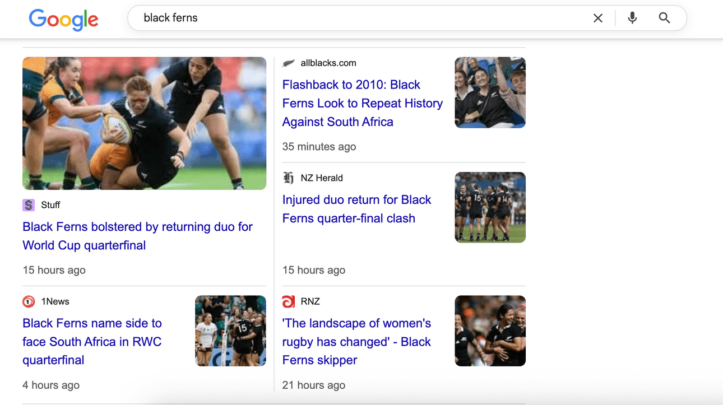Click the allblacks.com fans thumbnail

tap(490, 92)
